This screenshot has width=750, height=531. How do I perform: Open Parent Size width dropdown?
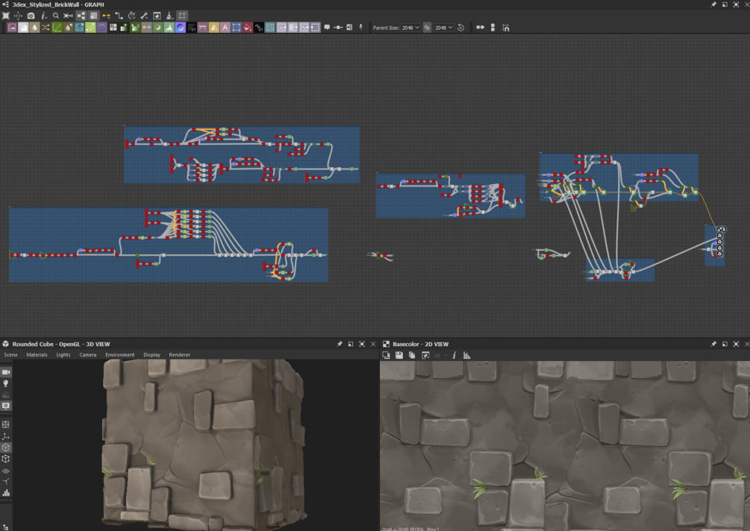click(410, 28)
